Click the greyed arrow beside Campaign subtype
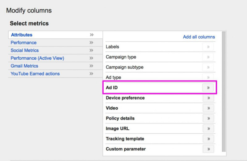This screenshot has height=161, width=247. click(208, 67)
